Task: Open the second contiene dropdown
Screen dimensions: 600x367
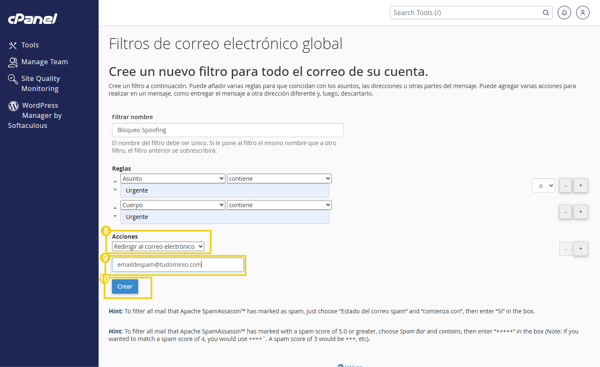Action: pyautogui.click(x=279, y=205)
